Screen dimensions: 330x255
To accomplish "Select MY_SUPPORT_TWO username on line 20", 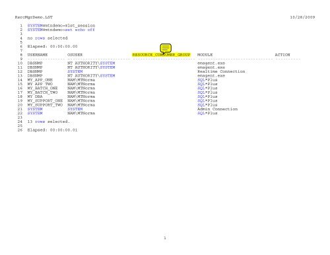I will [x=45, y=105].
